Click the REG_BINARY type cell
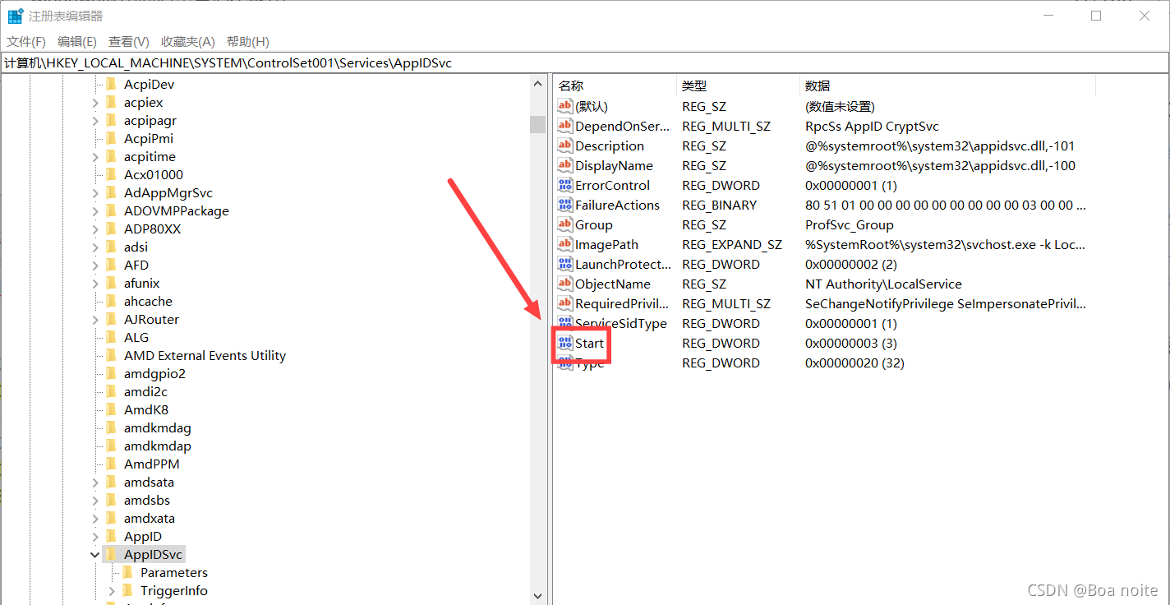This screenshot has width=1170, height=605. 720,205
